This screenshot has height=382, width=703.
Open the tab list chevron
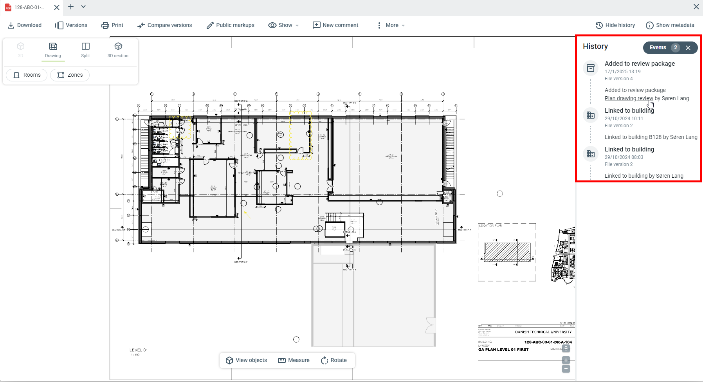[x=83, y=7]
